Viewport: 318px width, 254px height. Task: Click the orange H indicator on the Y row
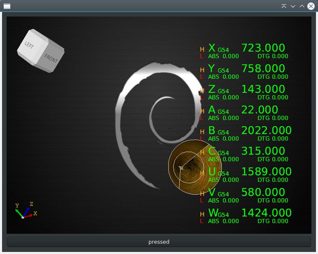pos(202,70)
